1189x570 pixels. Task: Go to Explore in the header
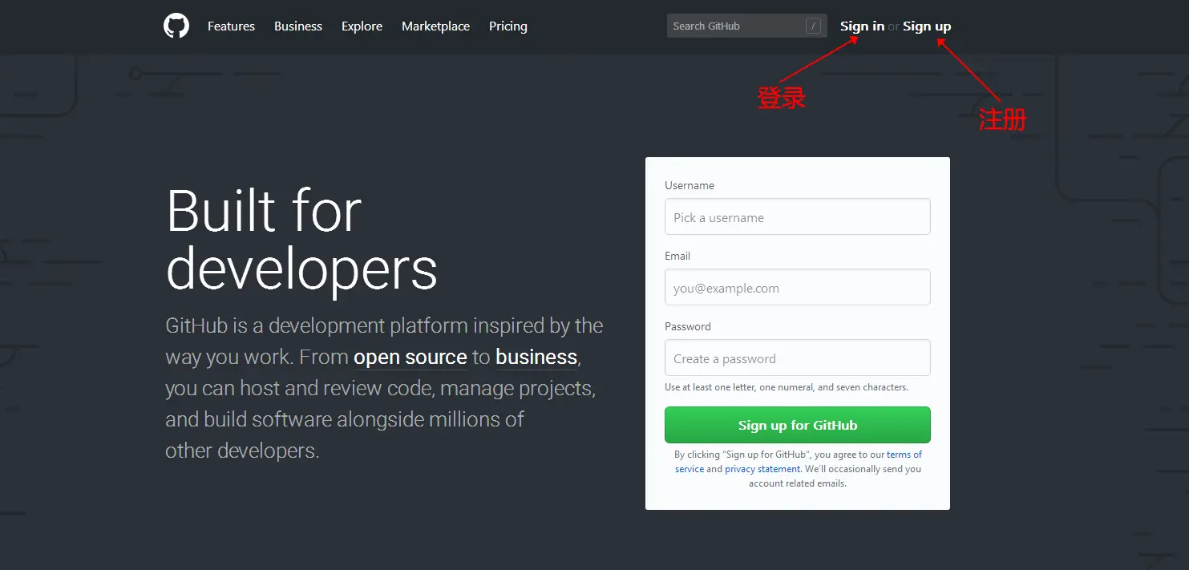click(x=362, y=26)
